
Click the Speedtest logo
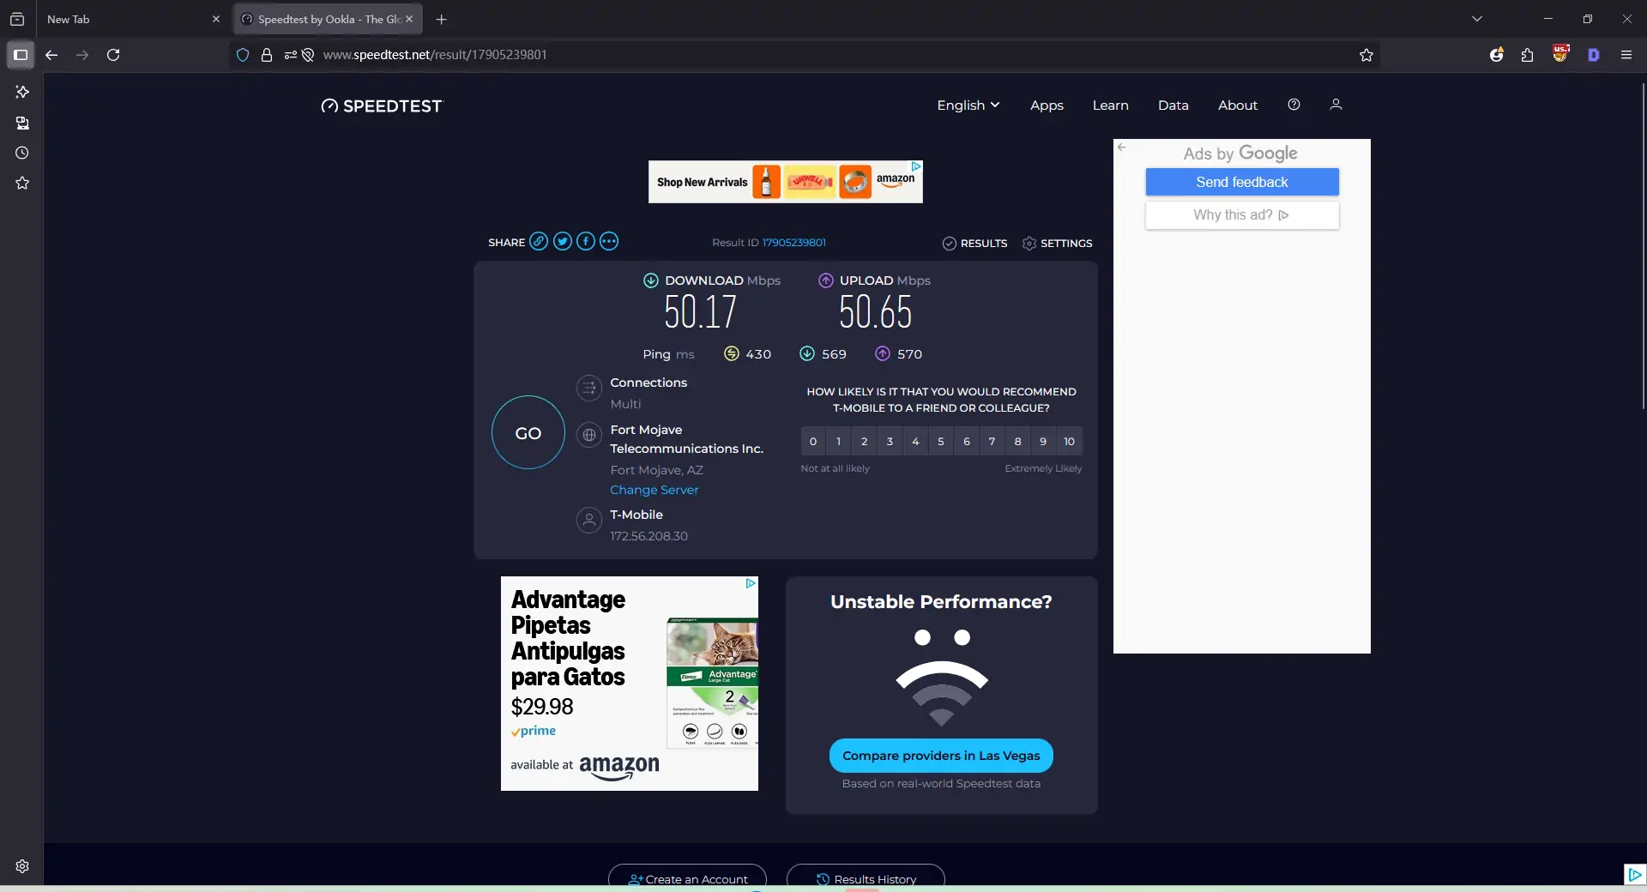click(x=382, y=106)
